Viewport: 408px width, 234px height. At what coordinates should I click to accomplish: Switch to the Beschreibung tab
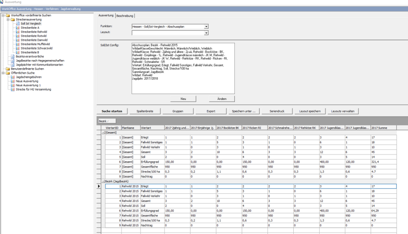point(125,16)
